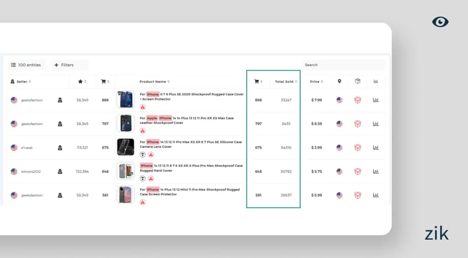Open chart icon in $8.59 row
This screenshot has height=258, width=468.
pyautogui.click(x=376, y=124)
